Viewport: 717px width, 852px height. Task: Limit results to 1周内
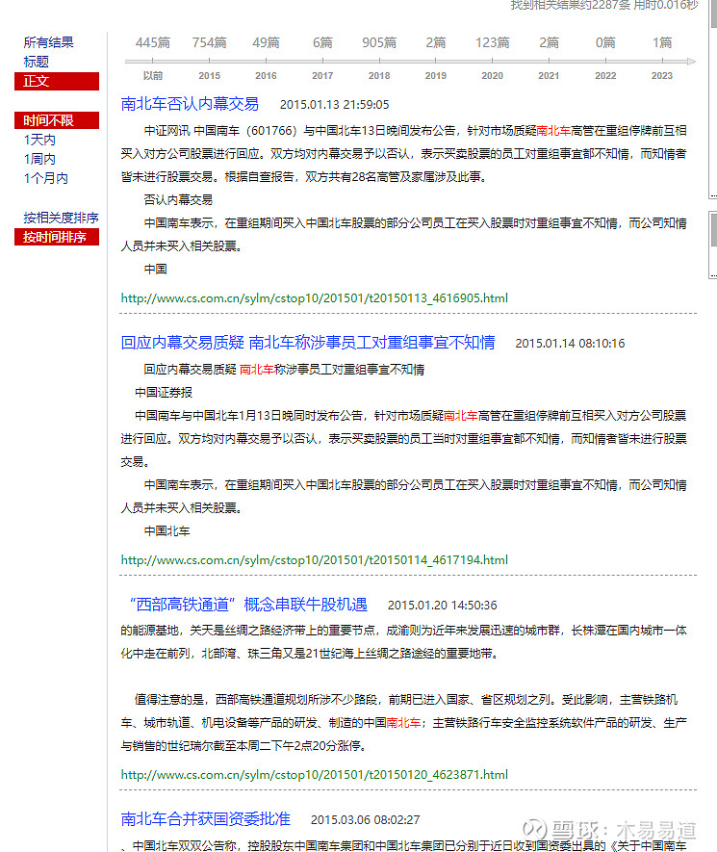point(39,159)
